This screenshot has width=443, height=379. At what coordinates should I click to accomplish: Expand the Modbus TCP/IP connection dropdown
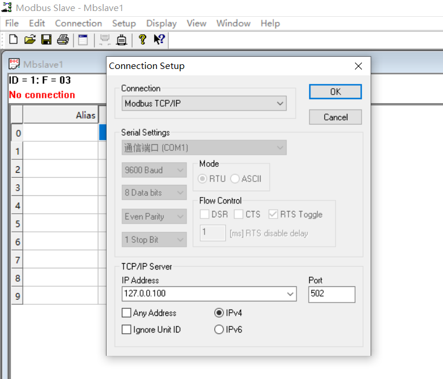coord(204,103)
